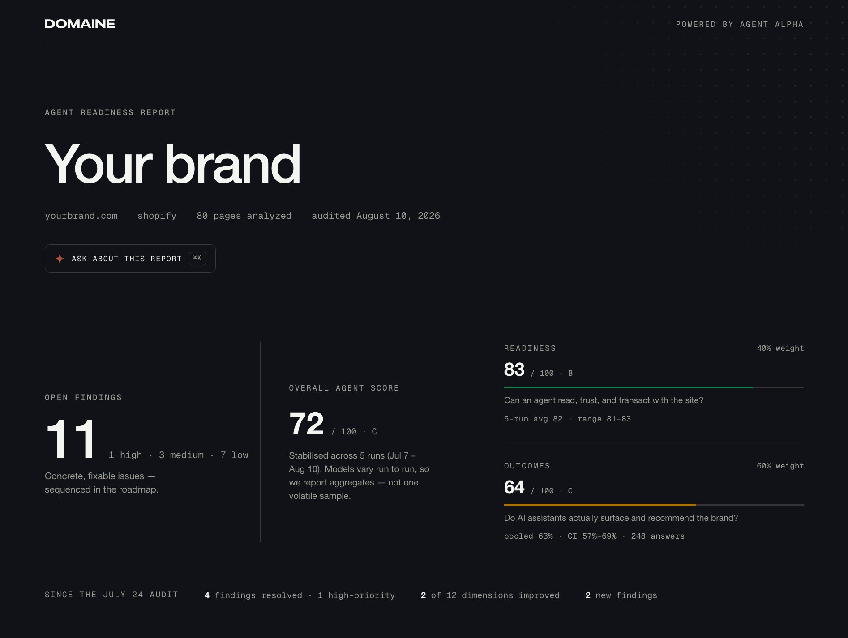848x638 pixels.
Task: Click the Readiness section label
Action: (530, 348)
